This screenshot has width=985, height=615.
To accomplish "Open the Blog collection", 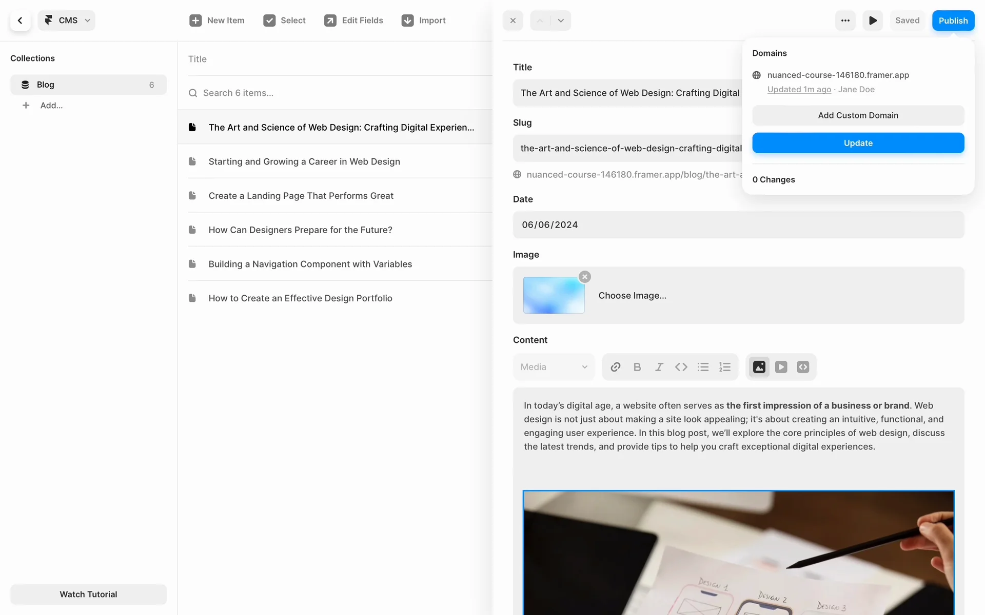I will click(88, 85).
